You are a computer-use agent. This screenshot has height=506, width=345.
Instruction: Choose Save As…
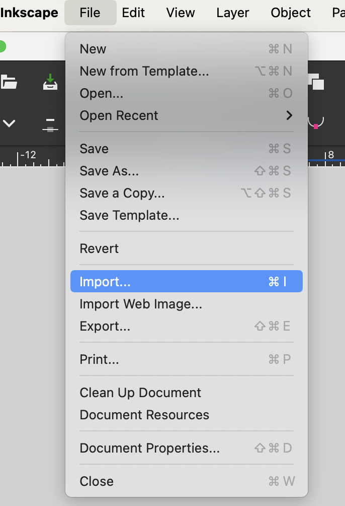(187, 171)
